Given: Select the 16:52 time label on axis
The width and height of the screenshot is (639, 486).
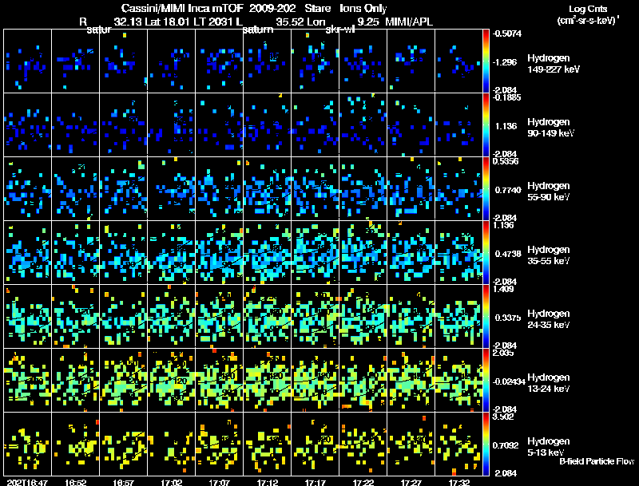Looking at the screenshot, I should 75,481.
